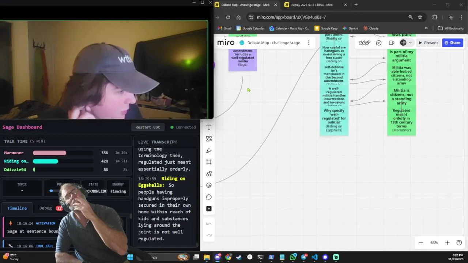
Task: Select the Comment tool in Miro toolbar
Action: (x=209, y=197)
